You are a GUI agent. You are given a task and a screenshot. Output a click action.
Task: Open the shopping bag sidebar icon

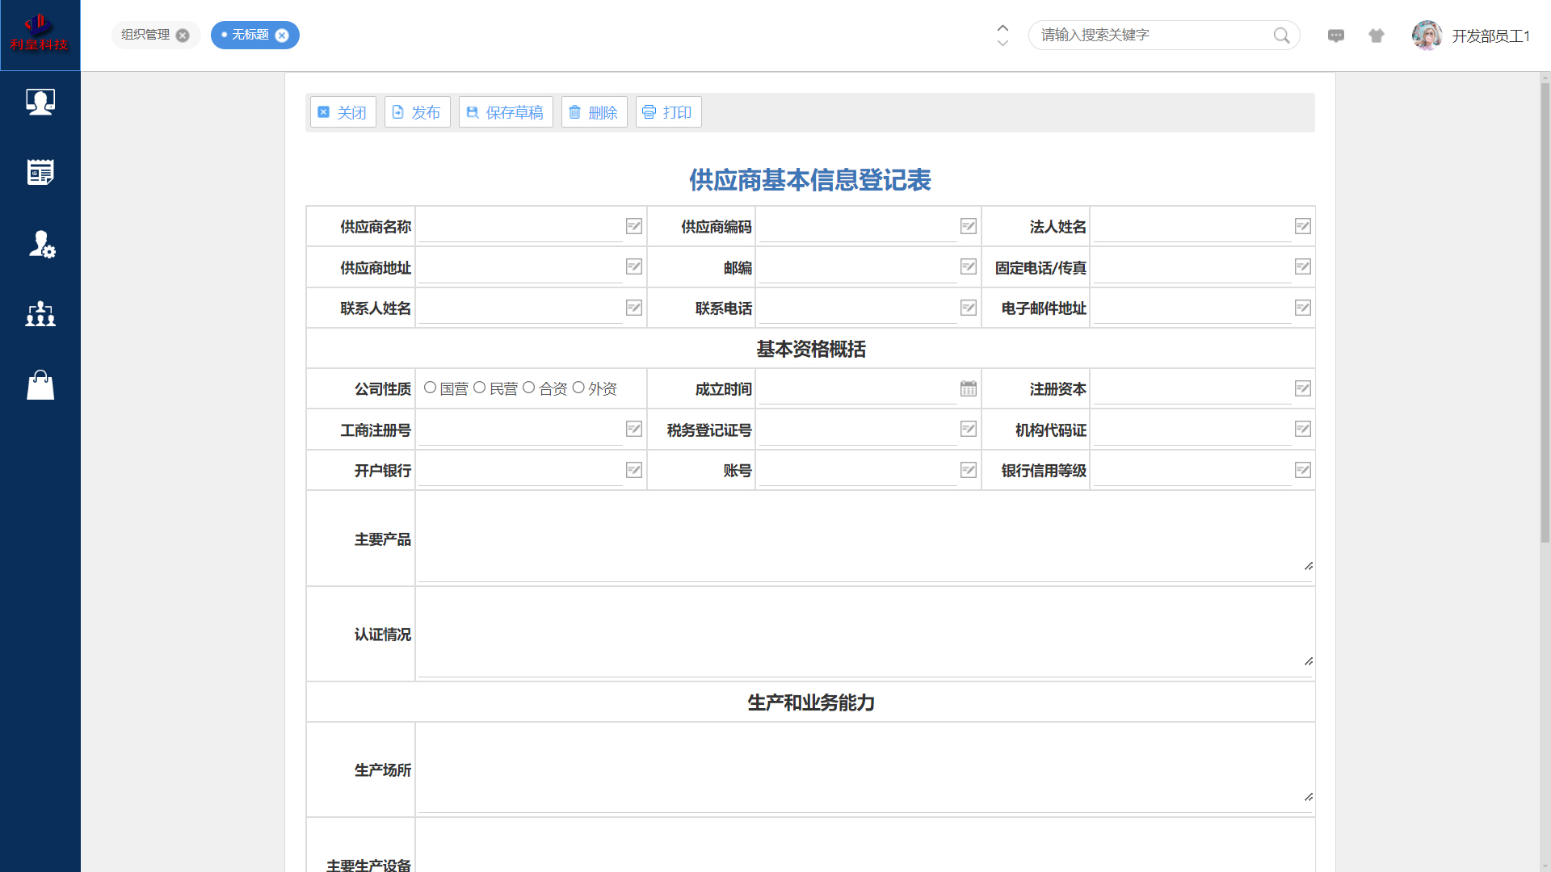coord(40,385)
